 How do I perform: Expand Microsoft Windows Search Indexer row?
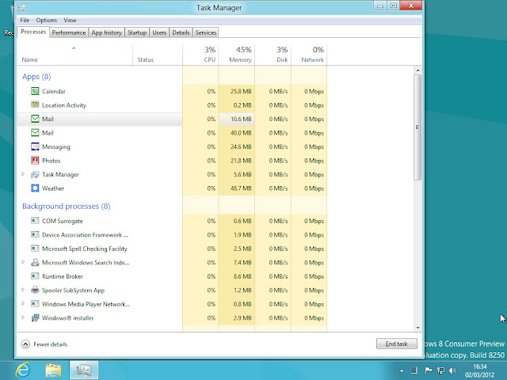(x=23, y=262)
